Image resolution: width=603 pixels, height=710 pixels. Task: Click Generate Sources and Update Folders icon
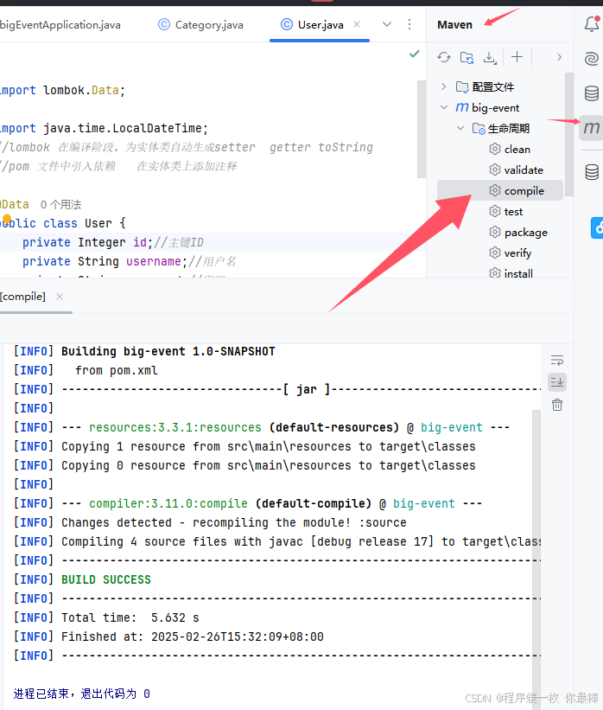point(467,57)
